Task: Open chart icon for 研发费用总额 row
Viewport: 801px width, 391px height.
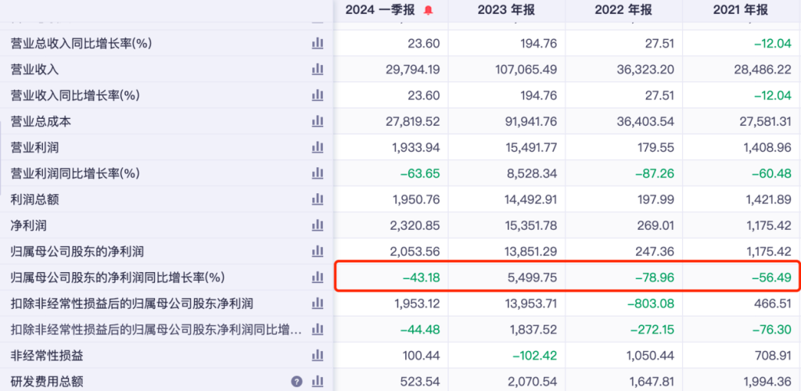Action: 318,381
